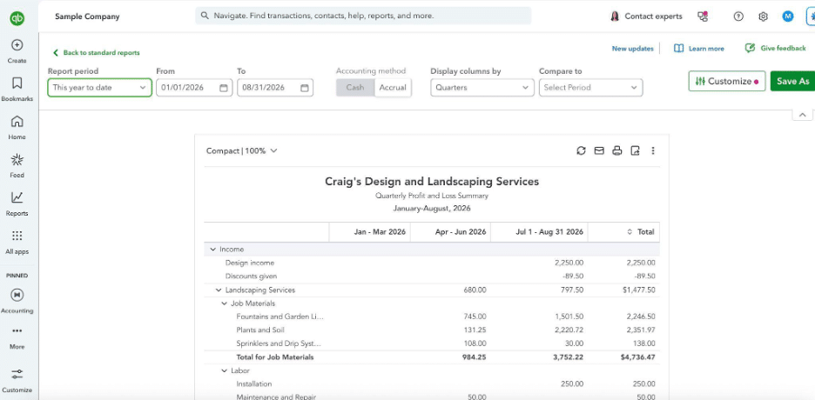The height and width of the screenshot is (400, 815).
Task: Click the Apr - Jun 2026 column header
Action: pyautogui.click(x=451, y=232)
